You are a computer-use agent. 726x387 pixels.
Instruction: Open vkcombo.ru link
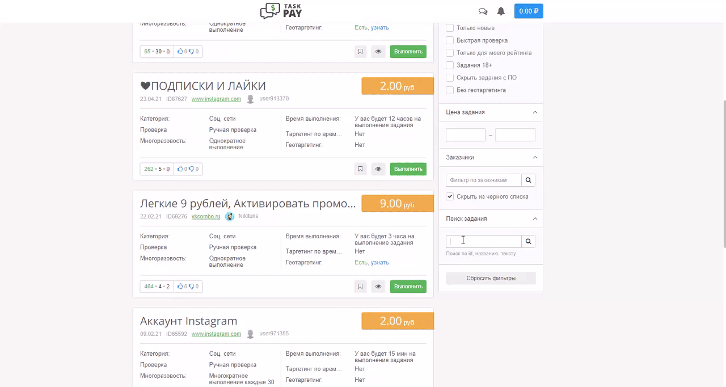[x=205, y=216]
